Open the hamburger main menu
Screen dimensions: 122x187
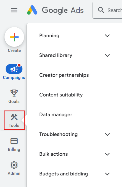[14, 10]
